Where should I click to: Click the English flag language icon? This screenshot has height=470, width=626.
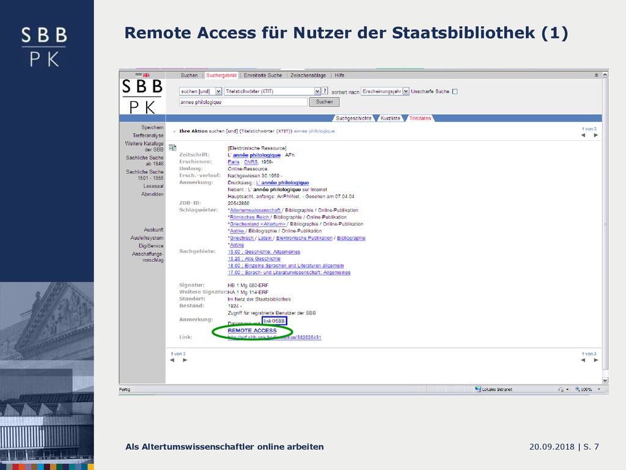(x=146, y=75)
